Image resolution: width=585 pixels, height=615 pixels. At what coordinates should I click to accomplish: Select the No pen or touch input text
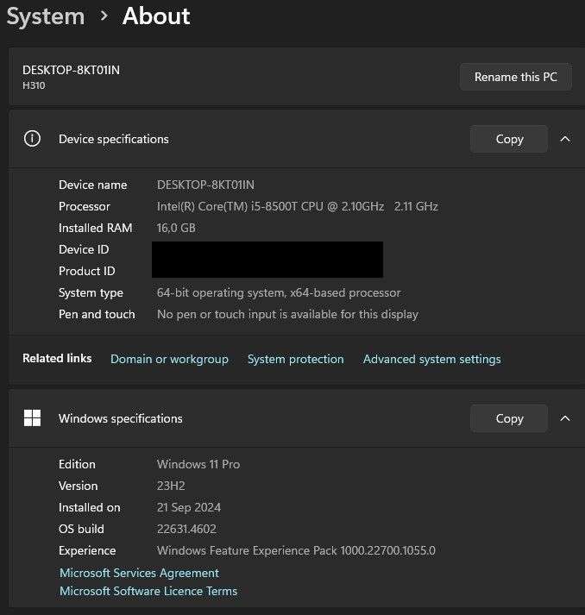pos(287,315)
